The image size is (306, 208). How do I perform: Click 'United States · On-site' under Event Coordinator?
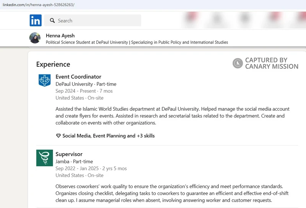(x=80, y=98)
